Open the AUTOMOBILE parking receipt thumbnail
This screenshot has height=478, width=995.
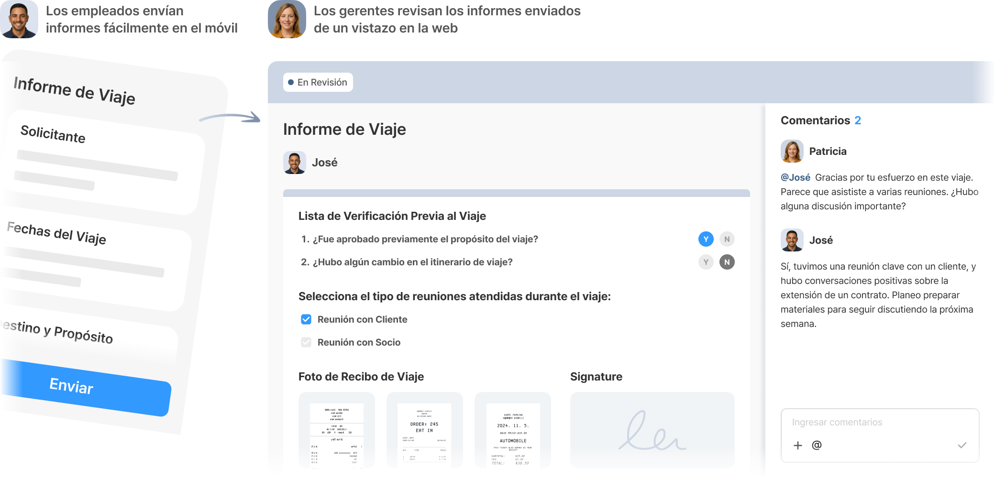point(513,430)
